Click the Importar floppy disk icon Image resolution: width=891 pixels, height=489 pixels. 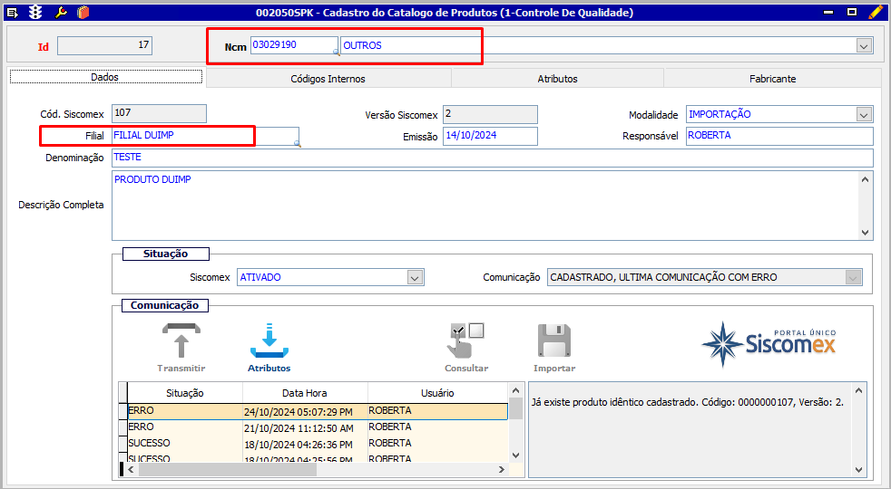[553, 342]
